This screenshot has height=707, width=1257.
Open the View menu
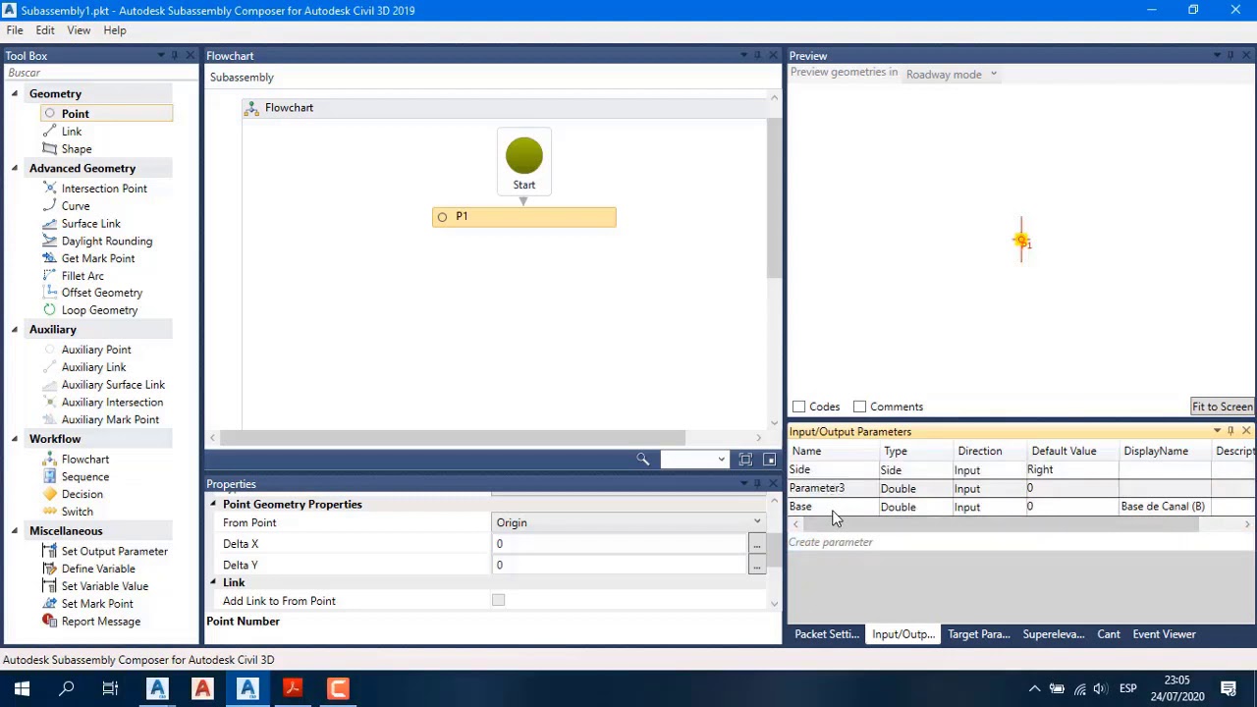tap(79, 30)
